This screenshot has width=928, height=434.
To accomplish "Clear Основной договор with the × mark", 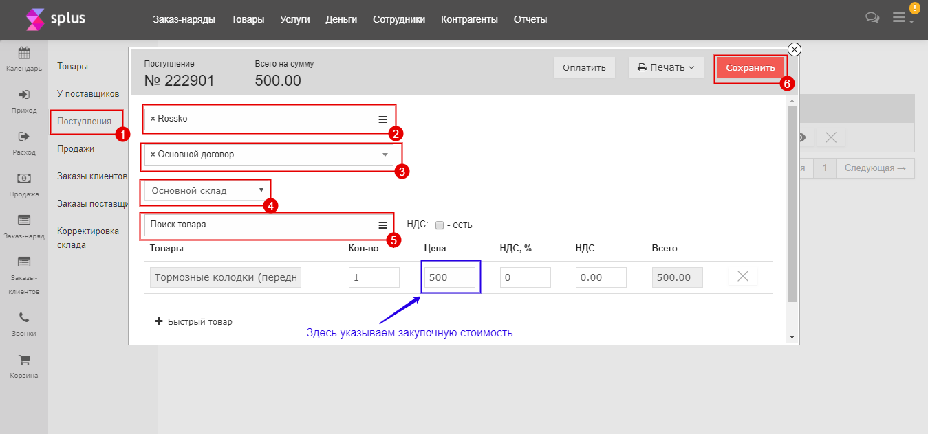I will pos(153,155).
